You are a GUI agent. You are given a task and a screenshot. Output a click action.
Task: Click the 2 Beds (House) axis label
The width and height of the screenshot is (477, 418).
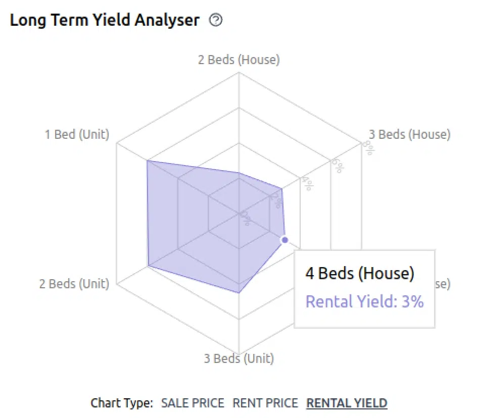[239, 60]
